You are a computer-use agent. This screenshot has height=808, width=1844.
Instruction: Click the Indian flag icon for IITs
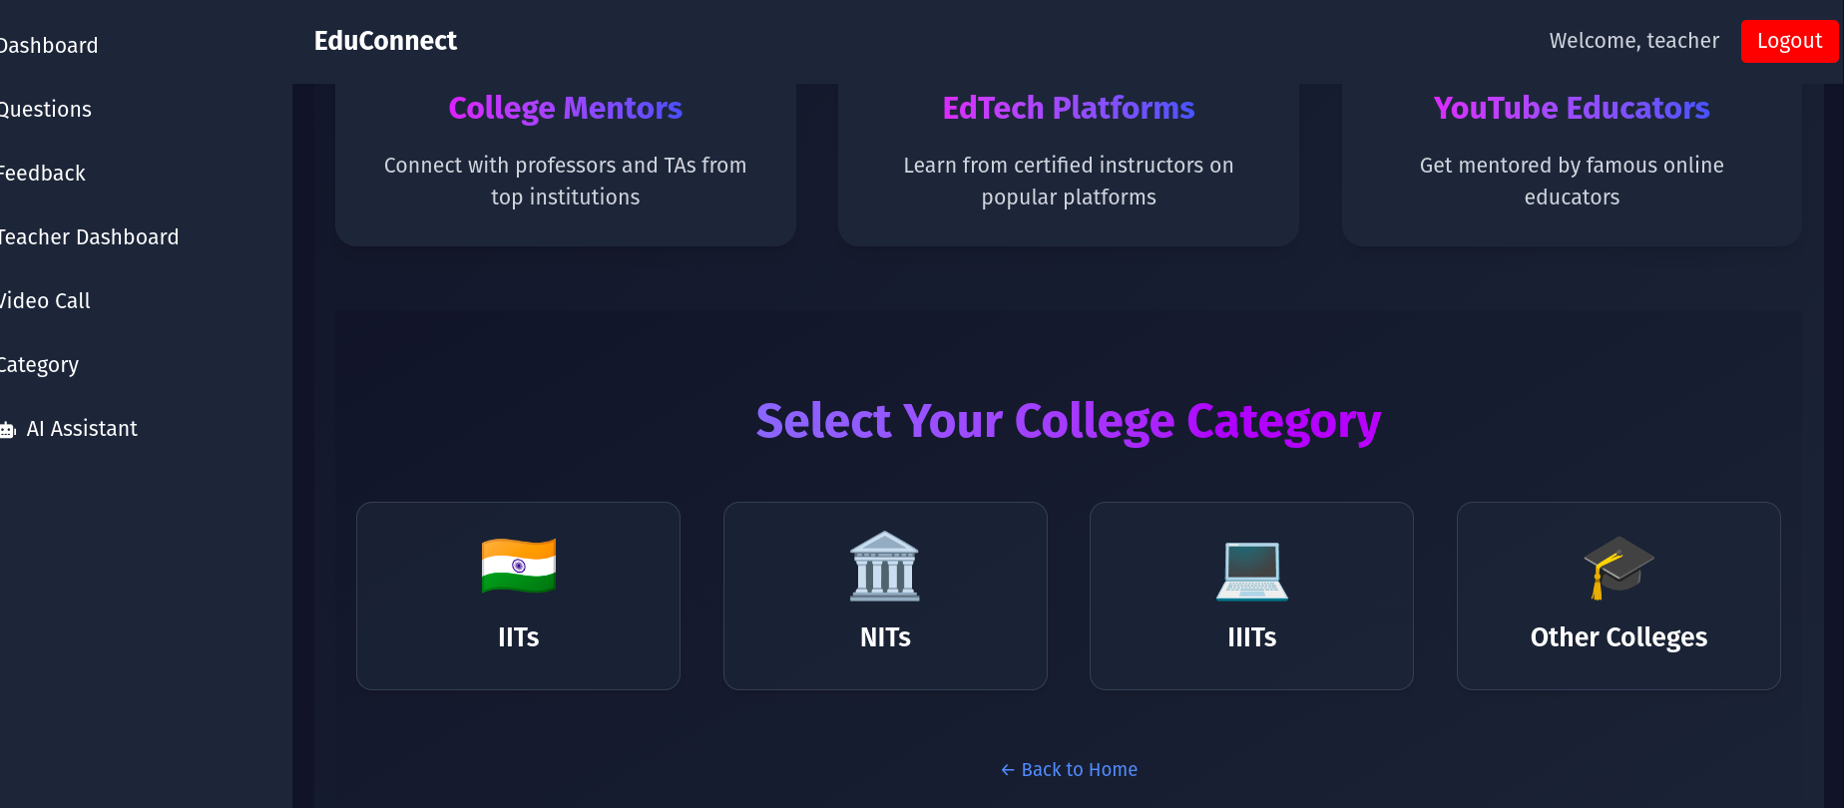click(518, 566)
